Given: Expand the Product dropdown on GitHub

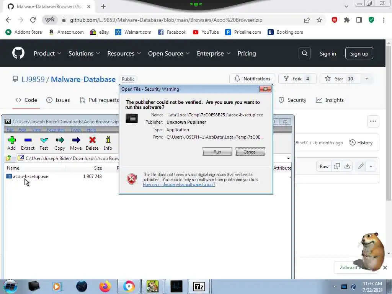Looking at the screenshot, I should (47, 54).
